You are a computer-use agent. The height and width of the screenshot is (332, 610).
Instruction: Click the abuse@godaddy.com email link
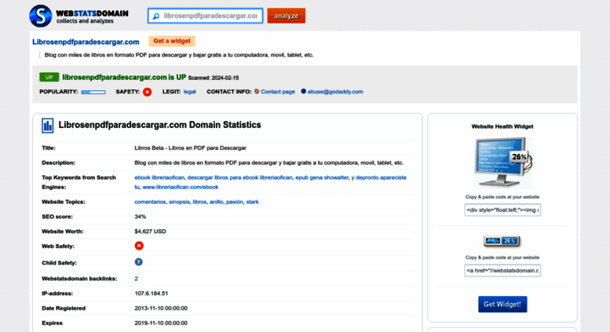point(334,92)
